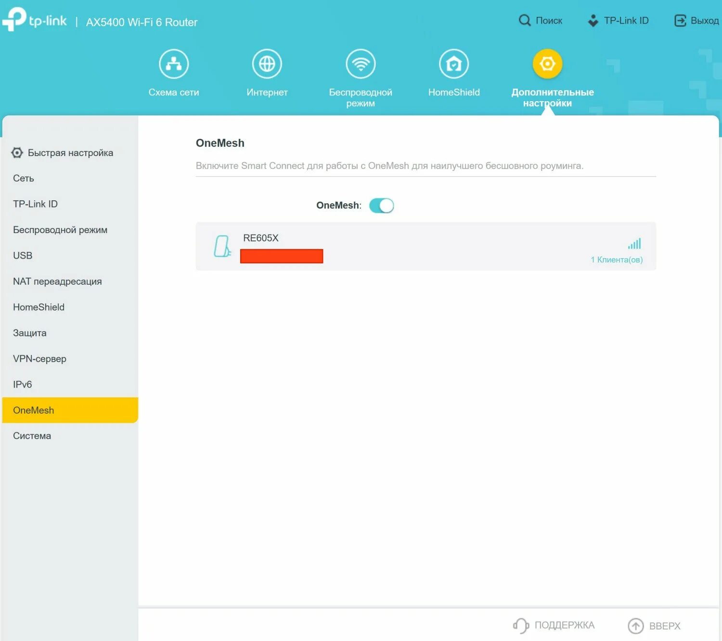722x641 pixels.
Task: Click the HomeShield tab label
Action: pyautogui.click(x=454, y=92)
